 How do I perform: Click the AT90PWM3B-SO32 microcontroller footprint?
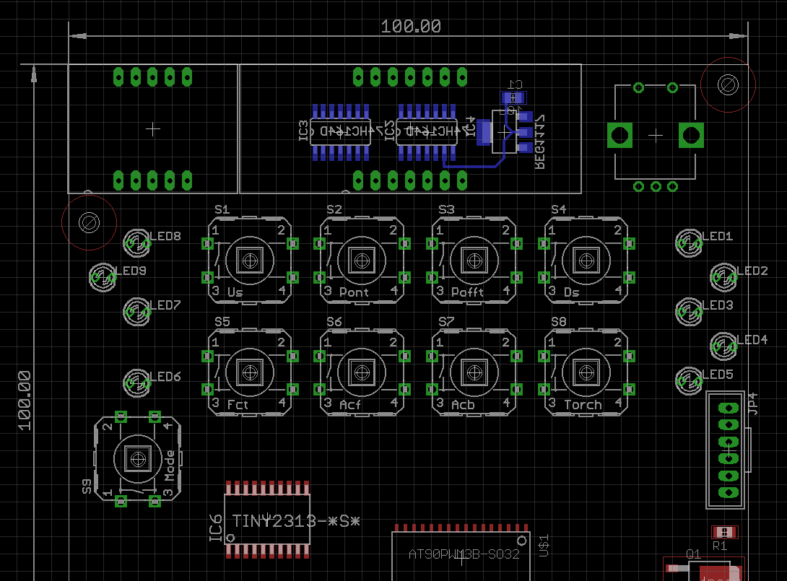tap(461, 555)
